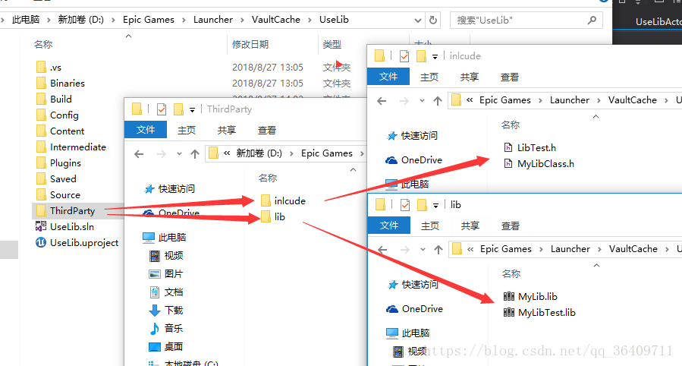Viewport: 682px width, 366px height.
Task: Open quick access toolbar dropdown in lib window
Action: pos(435,206)
